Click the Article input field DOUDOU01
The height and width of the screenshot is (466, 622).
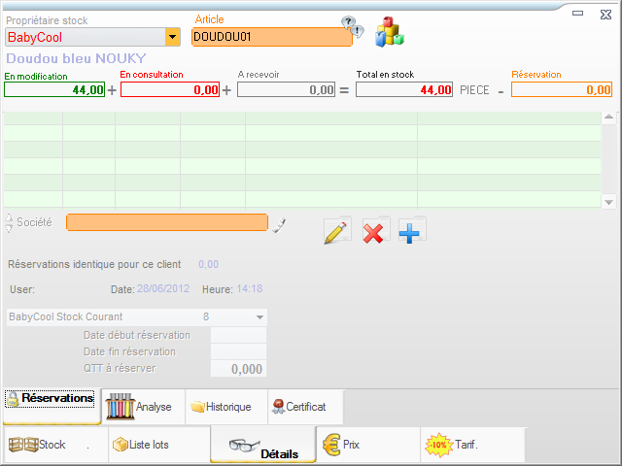point(271,37)
